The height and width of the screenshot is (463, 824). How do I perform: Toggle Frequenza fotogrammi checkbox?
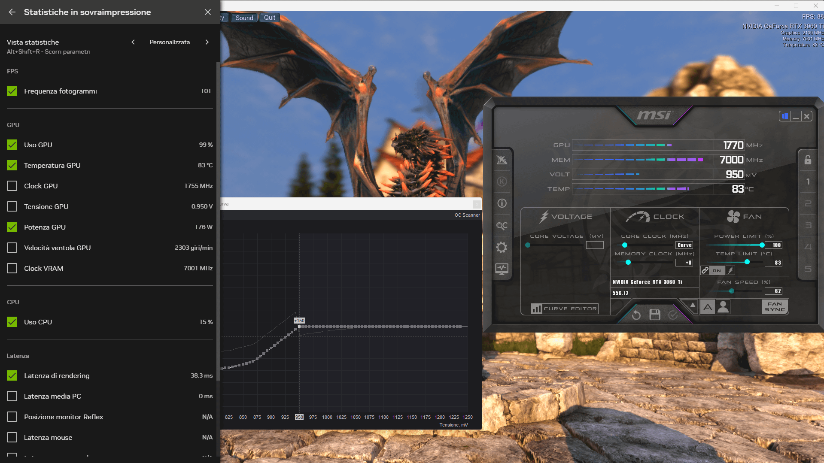click(12, 91)
